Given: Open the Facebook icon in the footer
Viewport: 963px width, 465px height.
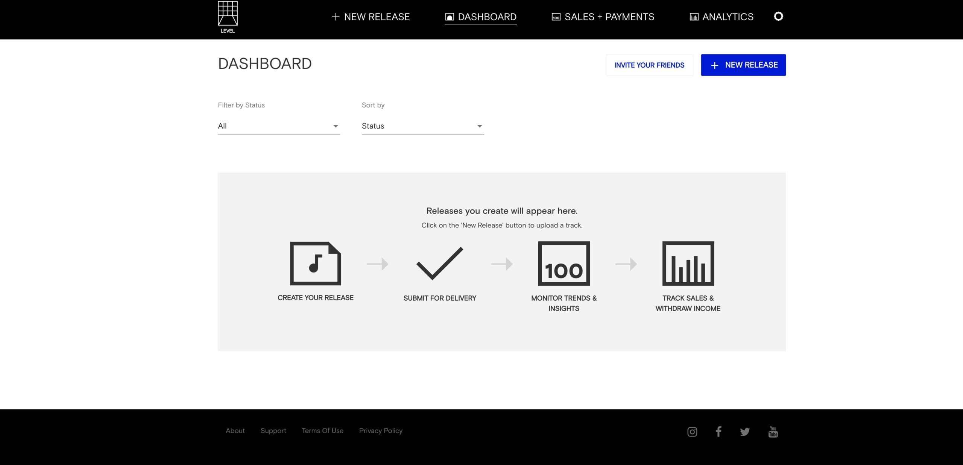Looking at the screenshot, I should pyautogui.click(x=718, y=432).
